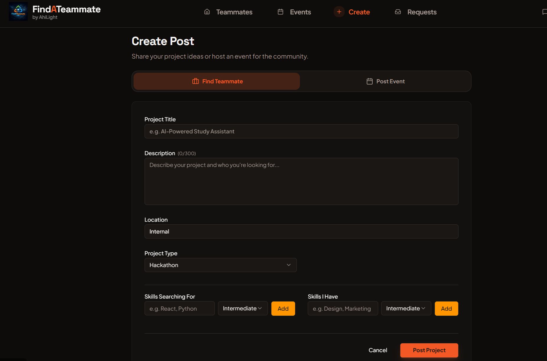Click the FindATeammate logo image
The width and height of the screenshot is (547, 361).
[x=18, y=12]
